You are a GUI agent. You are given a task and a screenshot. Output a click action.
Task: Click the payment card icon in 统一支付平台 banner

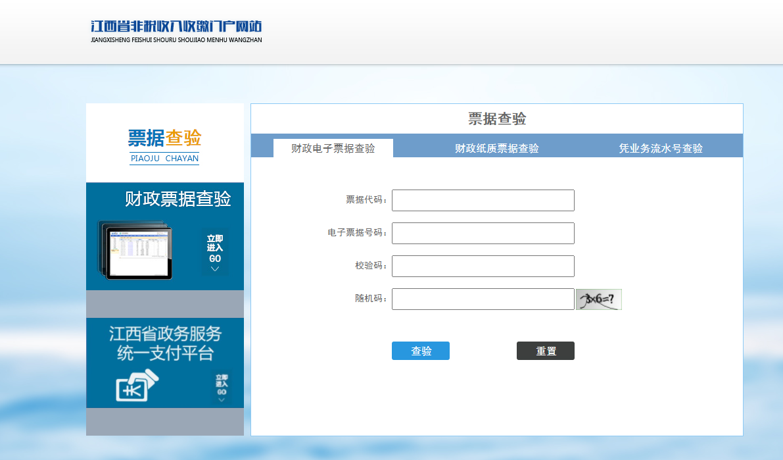137,386
